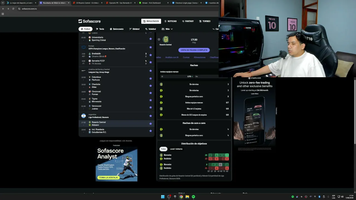Close the Stream - Kick Dashboard tab

point(168,3)
